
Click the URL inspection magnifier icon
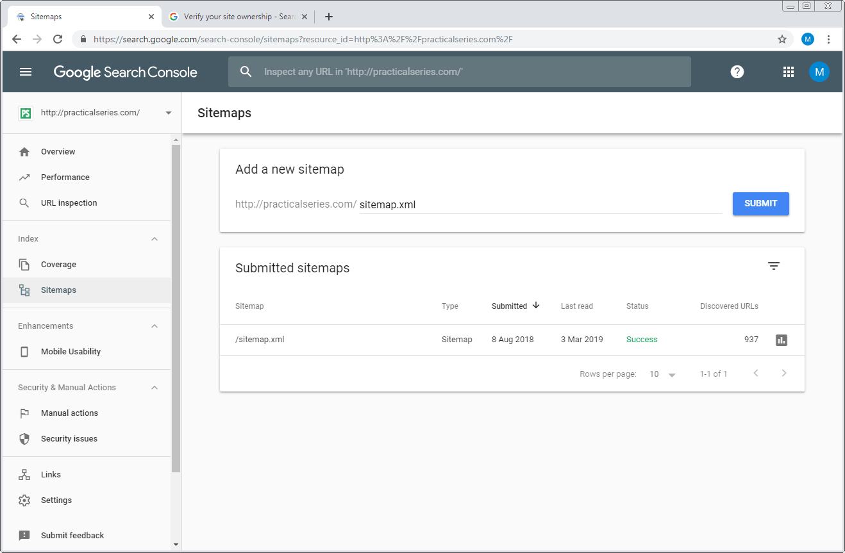pyautogui.click(x=24, y=203)
